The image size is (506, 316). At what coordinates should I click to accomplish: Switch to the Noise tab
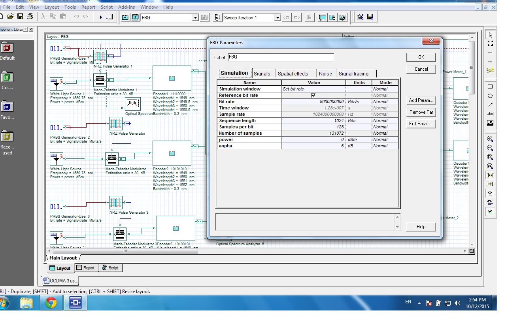(x=325, y=73)
